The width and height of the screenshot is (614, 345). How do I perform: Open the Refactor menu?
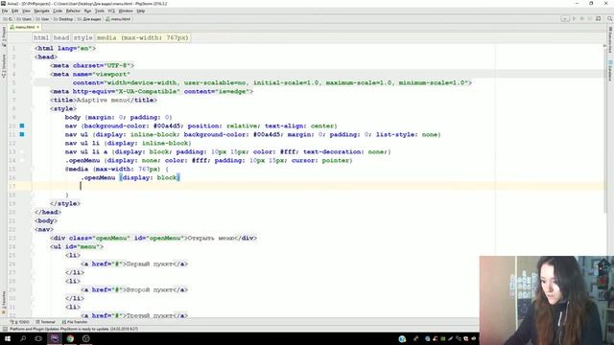[73, 11]
